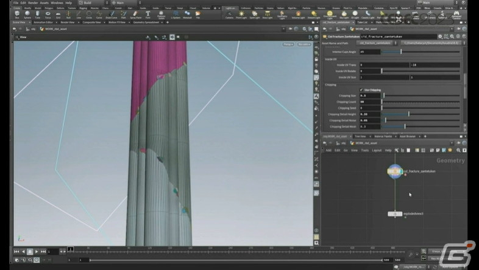This screenshot has width=479, height=270.
Task: Click the Chipping Count value field
Action: [x=370, y=102]
